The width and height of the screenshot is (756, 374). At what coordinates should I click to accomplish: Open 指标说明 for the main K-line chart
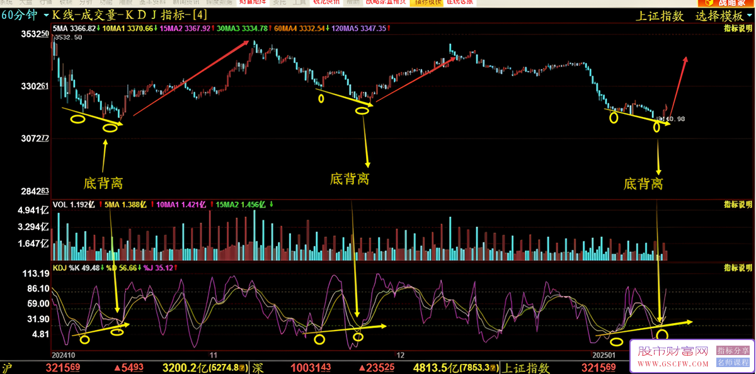click(x=737, y=28)
